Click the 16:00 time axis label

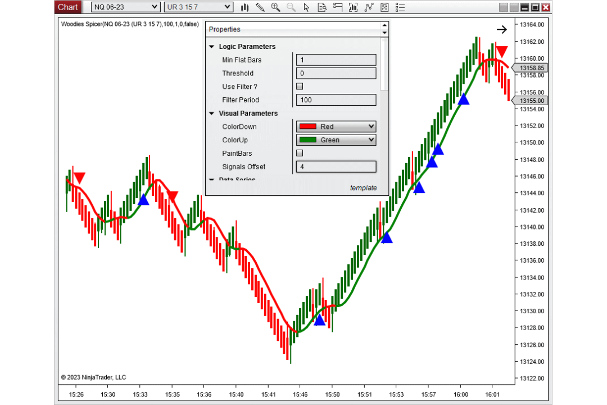pos(460,394)
